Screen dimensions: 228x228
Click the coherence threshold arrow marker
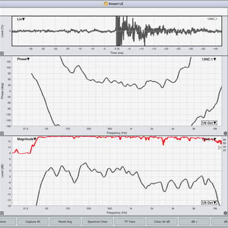coord(220,148)
